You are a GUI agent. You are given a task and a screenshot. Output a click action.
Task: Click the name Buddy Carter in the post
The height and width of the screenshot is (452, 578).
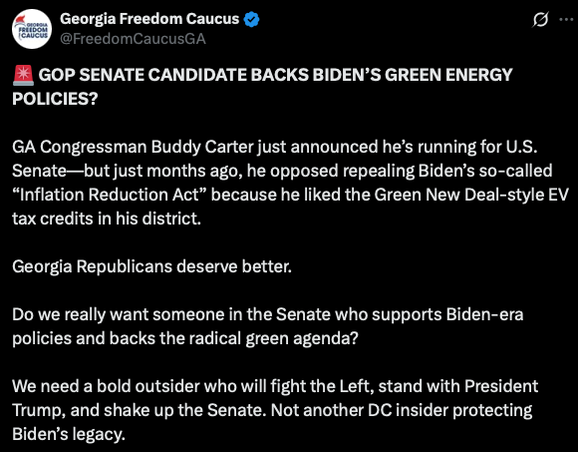click(x=202, y=147)
